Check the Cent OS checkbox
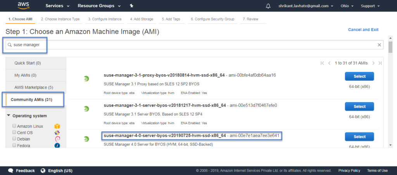 point(14,132)
